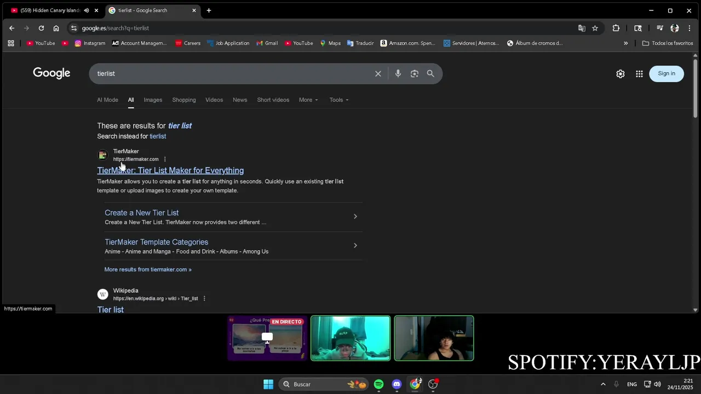
Task: Bookmark this tab with the star icon
Action: (x=595, y=28)
